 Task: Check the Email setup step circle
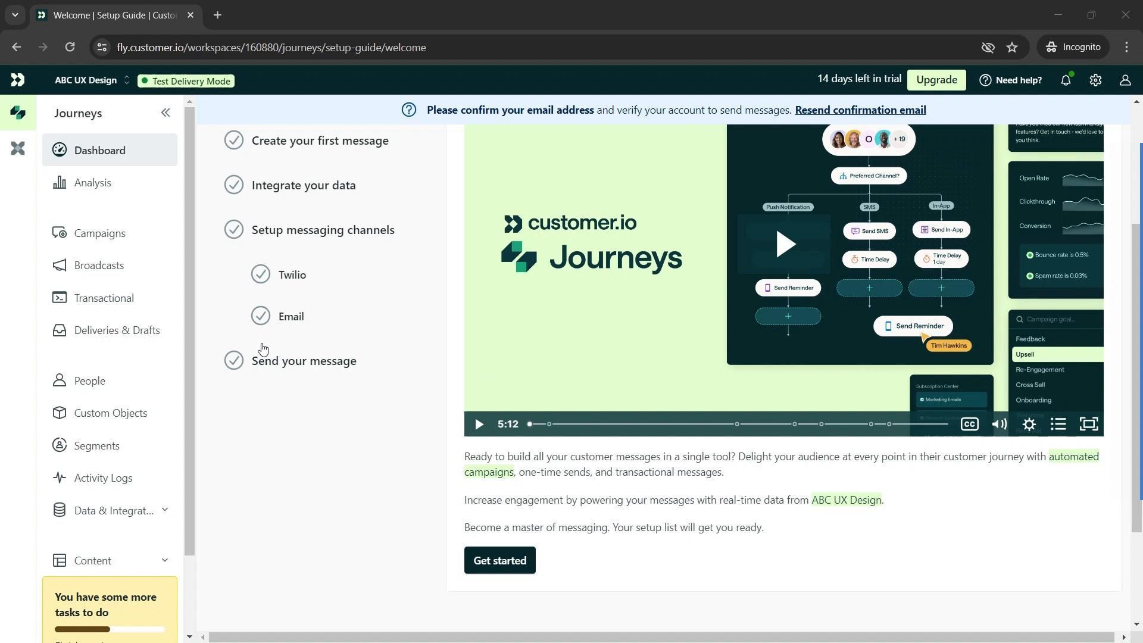[261, 316]
